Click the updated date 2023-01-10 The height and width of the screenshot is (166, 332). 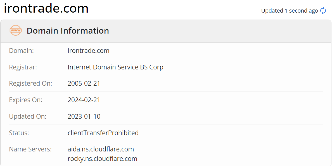coord(84,116)
